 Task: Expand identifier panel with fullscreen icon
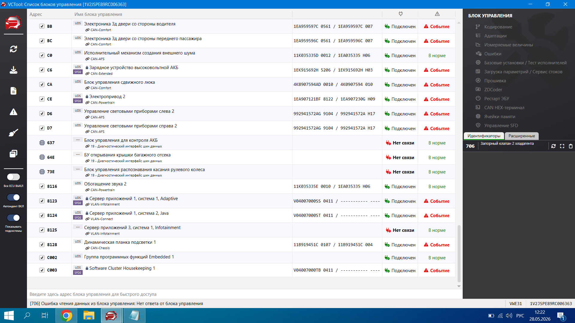pyautogui.click(x=562, y=146)
